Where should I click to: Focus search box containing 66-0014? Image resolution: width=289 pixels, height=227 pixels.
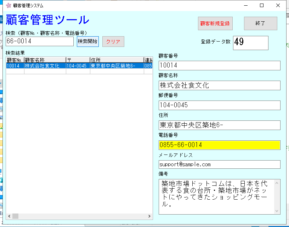click(x=40, y=41)
